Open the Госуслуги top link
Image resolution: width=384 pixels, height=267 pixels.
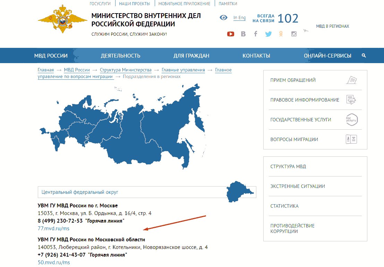click(x=100, y=4)
